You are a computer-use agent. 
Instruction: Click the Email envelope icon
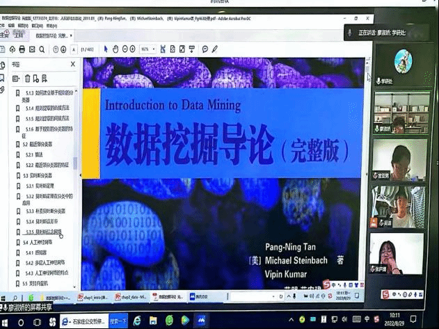[33, 49]
